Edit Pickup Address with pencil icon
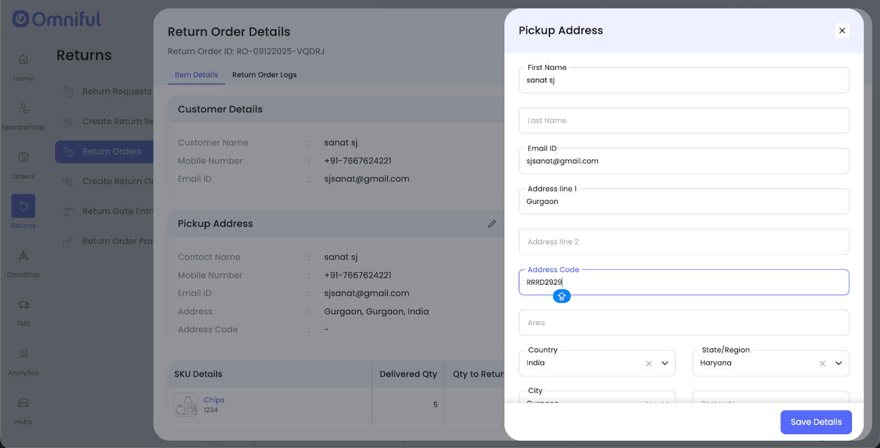This screenshot has height=448, width=880. pyautogui.click(x=492, y=224)
